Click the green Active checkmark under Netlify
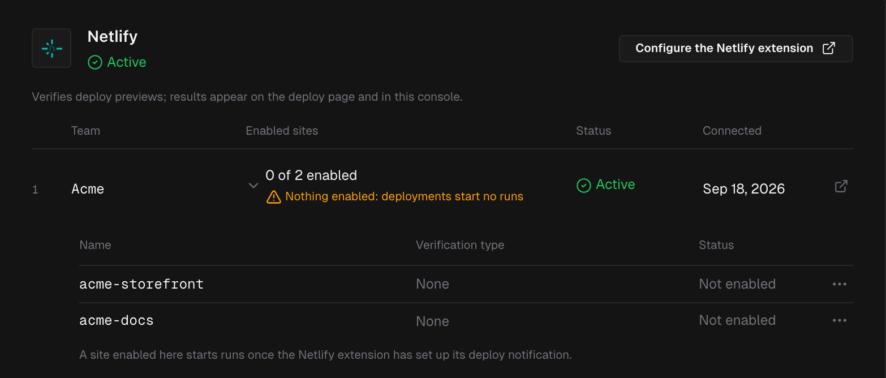 coord(95,62)
